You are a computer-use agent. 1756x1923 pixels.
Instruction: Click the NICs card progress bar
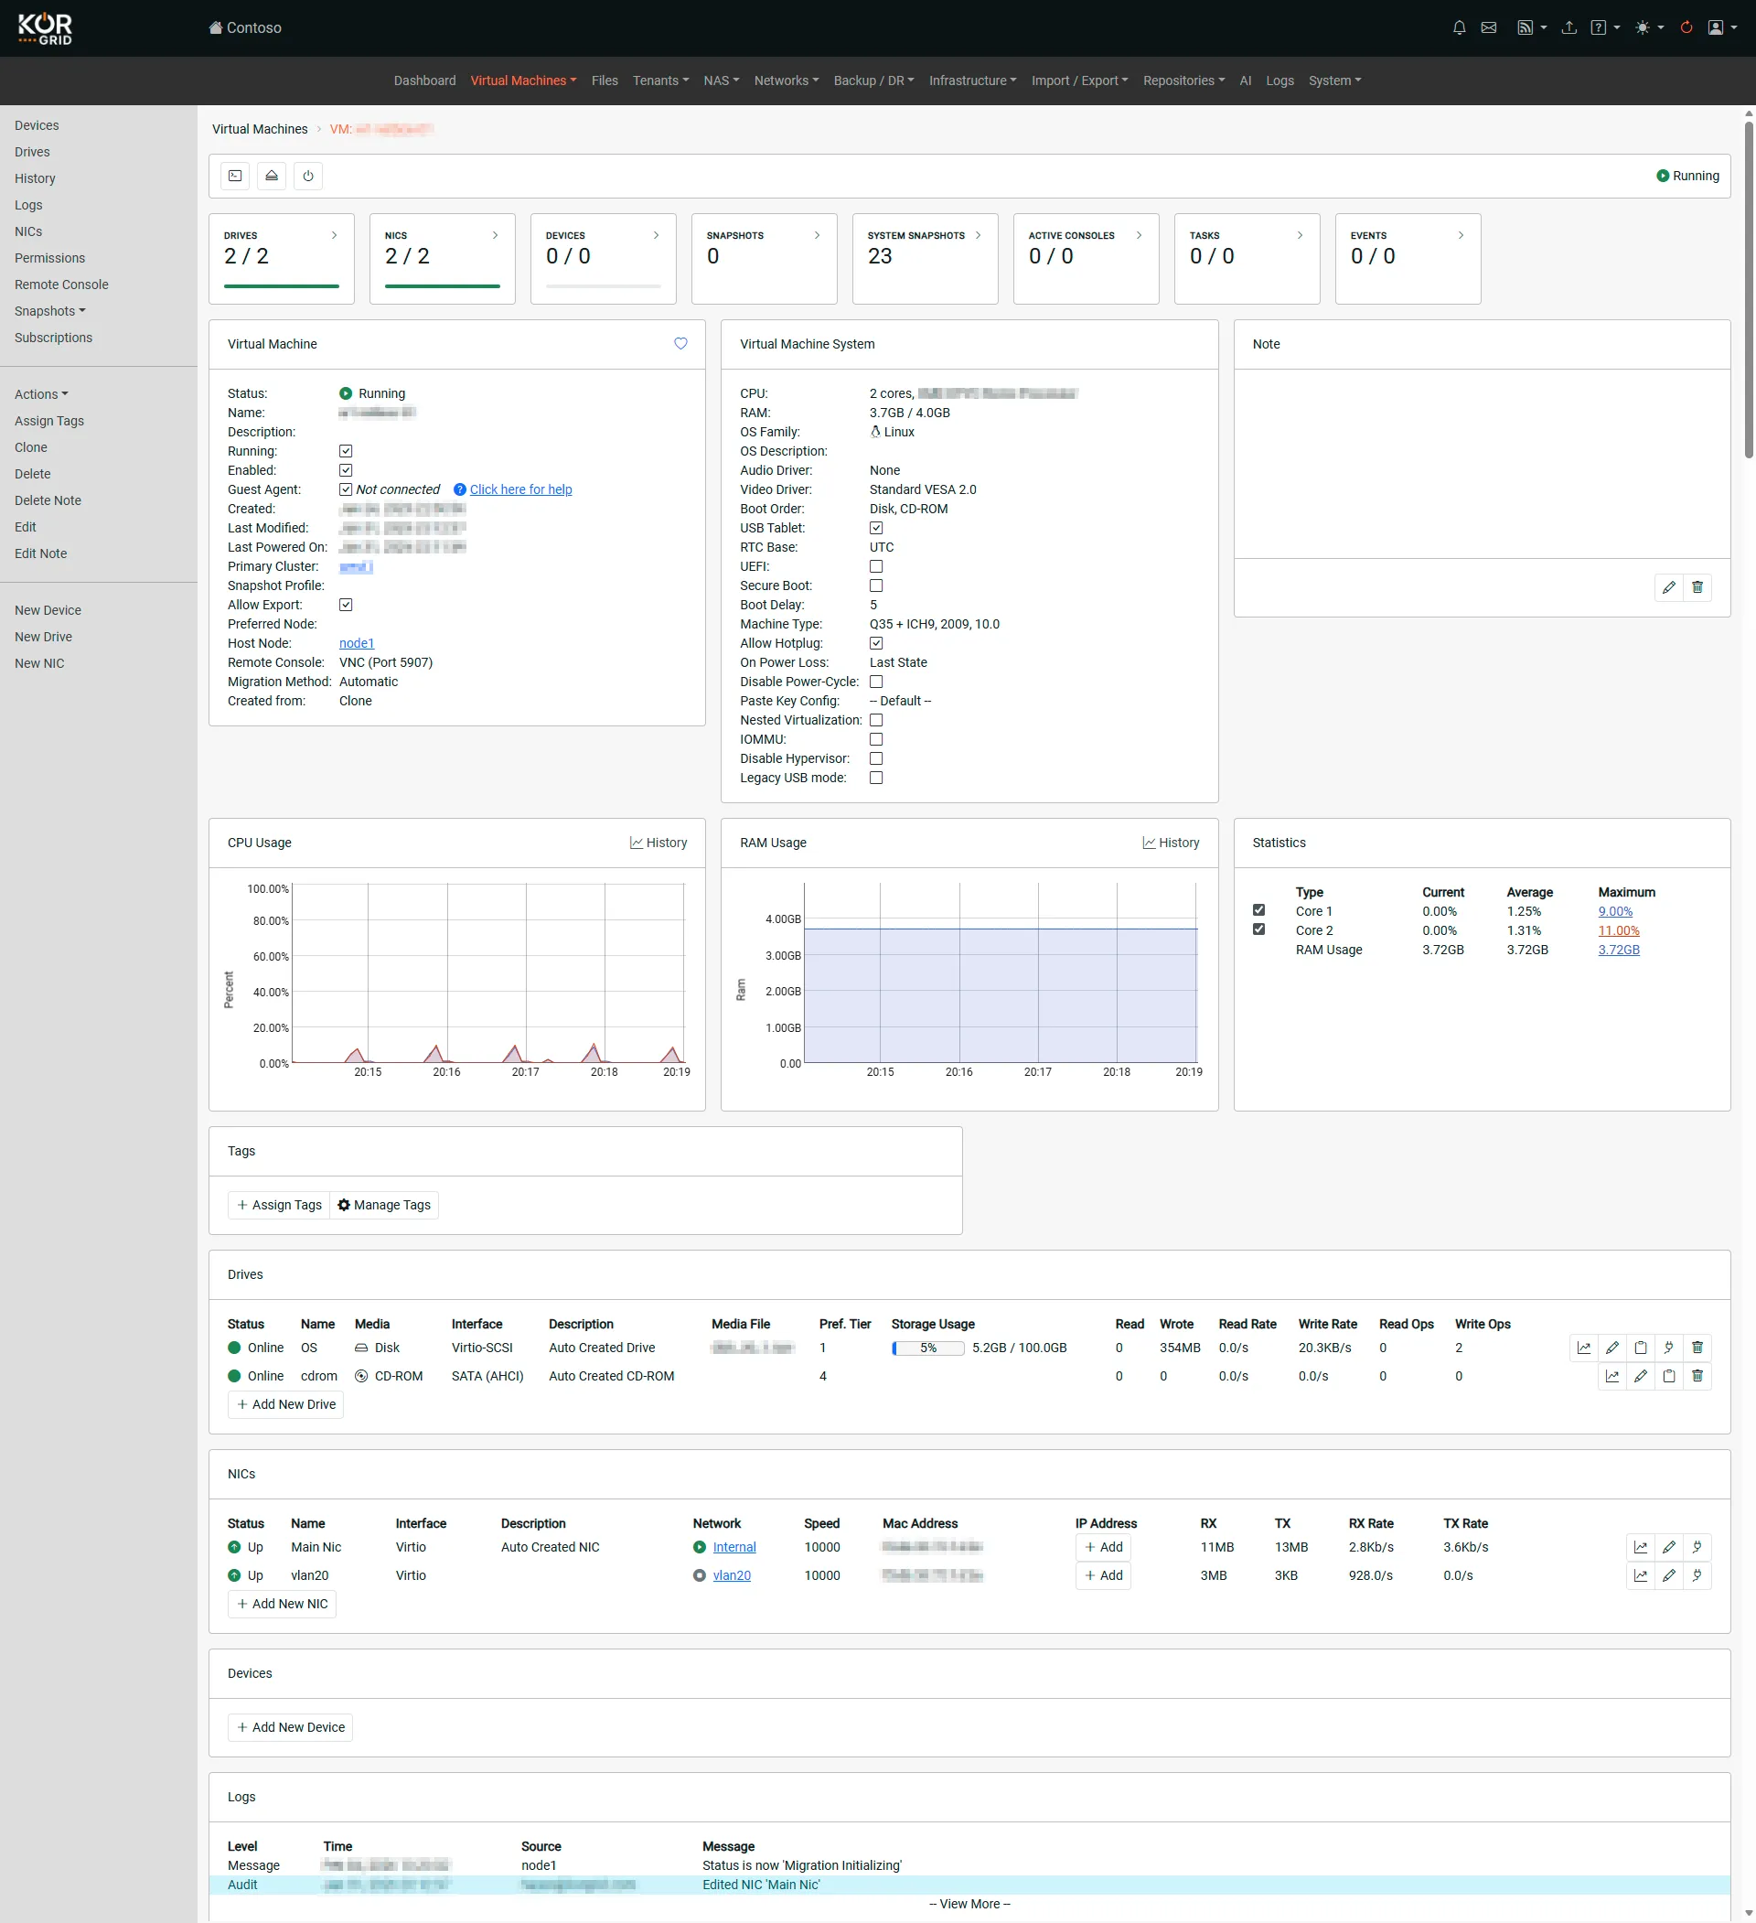tap(443, 285)
